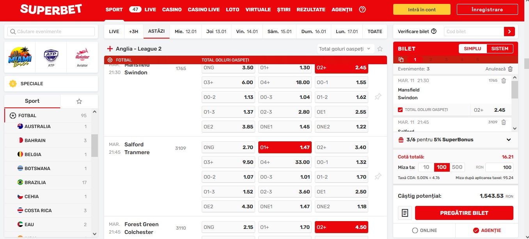
Task: Open the Agenții menu item
Action: [342, 10]
